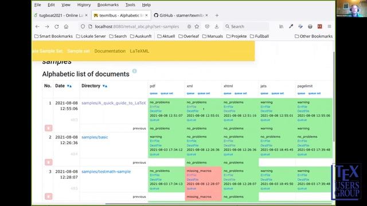Open the Help menu

pyautogui.click(x=146, y=5)
